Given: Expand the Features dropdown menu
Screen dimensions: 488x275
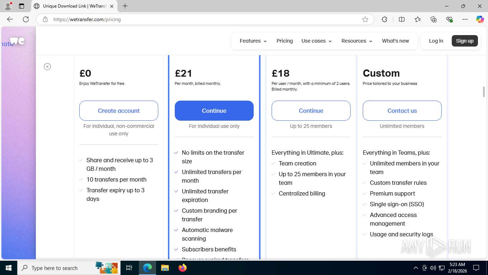Looking at the screenshot, I should click(253, 41).
